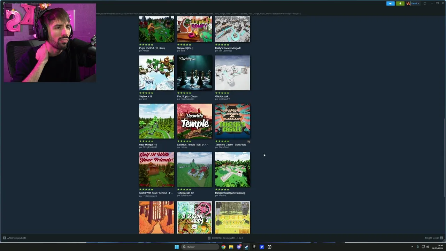Click Takeshi's Castle_ BlackFloid title
This screenshot has height=251, width=446.
coord(230,145)
